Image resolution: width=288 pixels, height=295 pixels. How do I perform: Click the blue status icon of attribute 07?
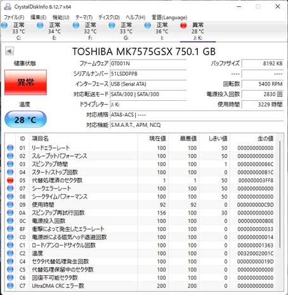click(x=10, y=188)
